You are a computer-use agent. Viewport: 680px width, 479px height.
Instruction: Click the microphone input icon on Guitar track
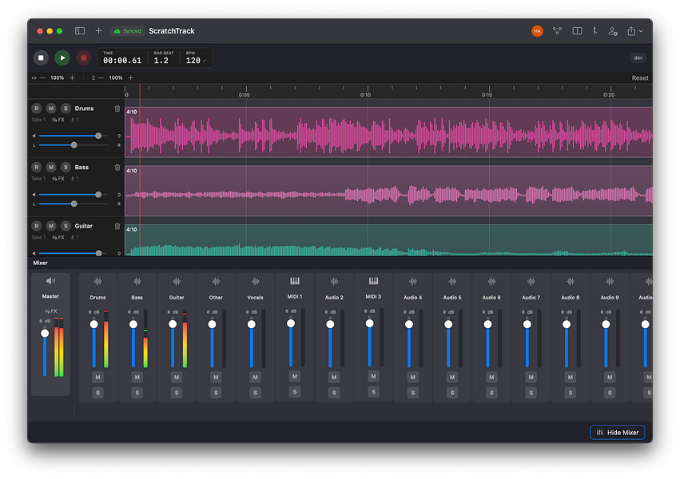pos(73,239)
